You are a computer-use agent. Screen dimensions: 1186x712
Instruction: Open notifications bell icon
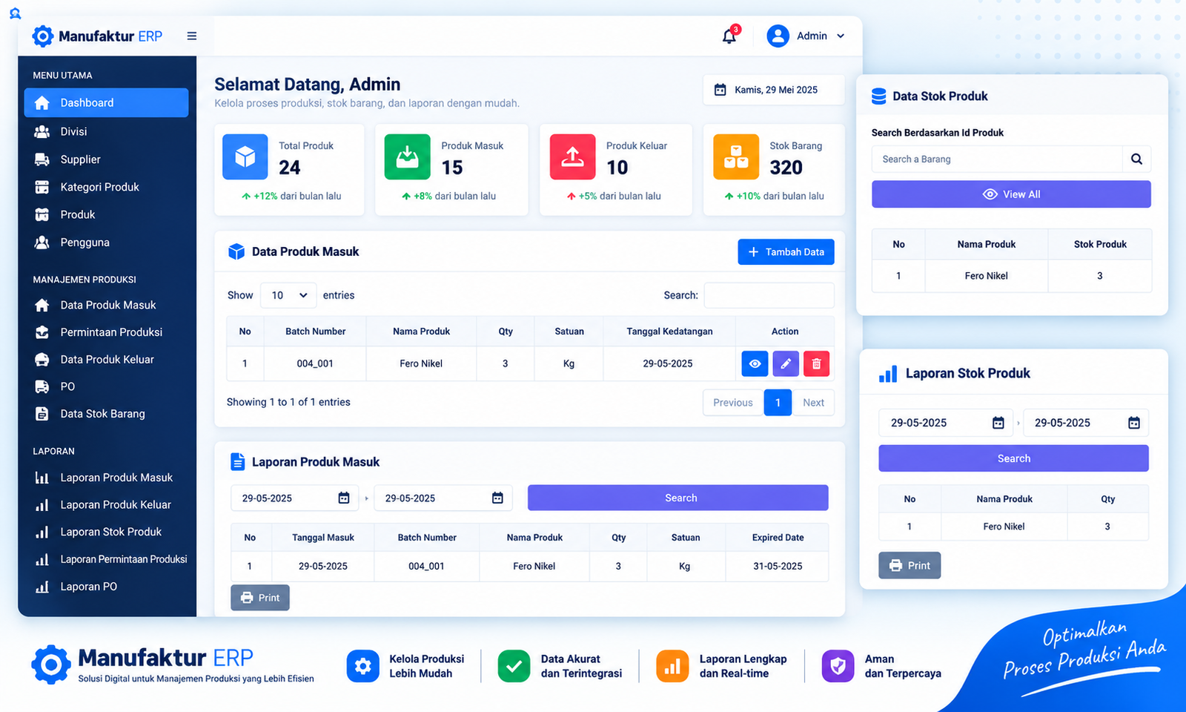pos(729,36)
